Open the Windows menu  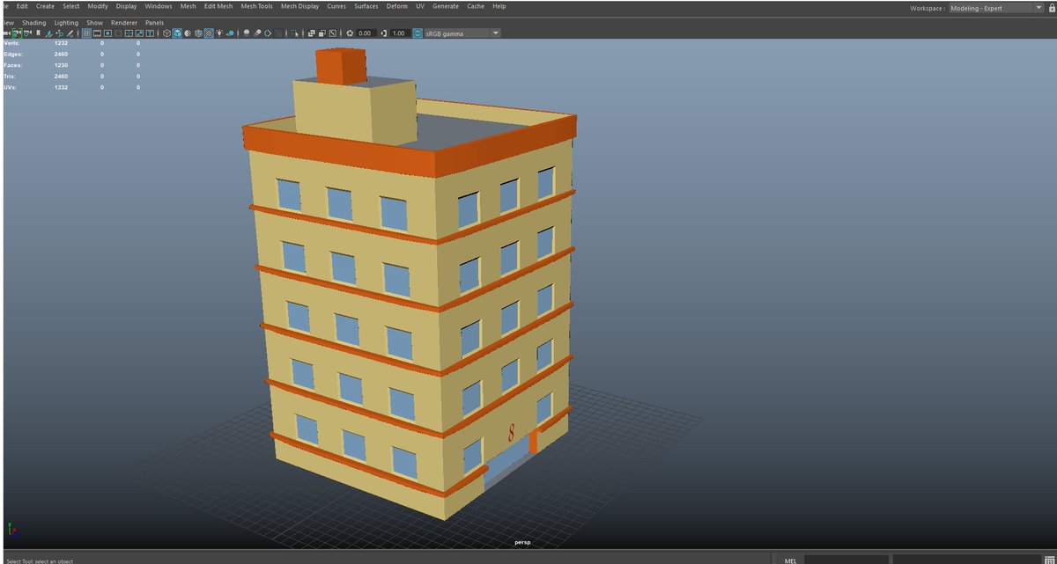pos(159,6)
